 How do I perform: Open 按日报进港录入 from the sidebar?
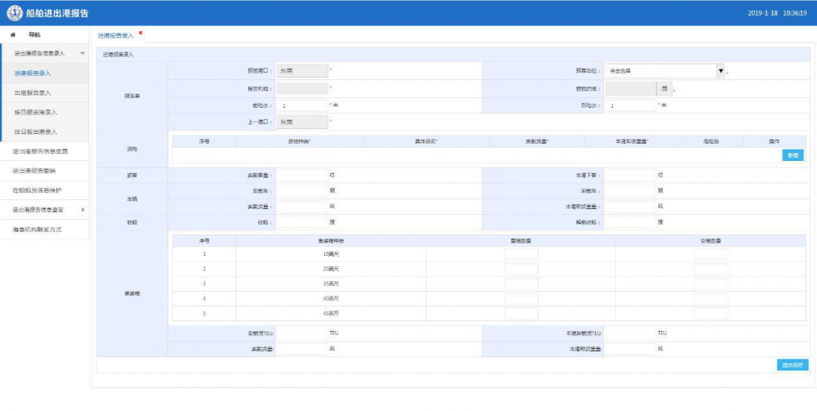(x=35, y=112)
